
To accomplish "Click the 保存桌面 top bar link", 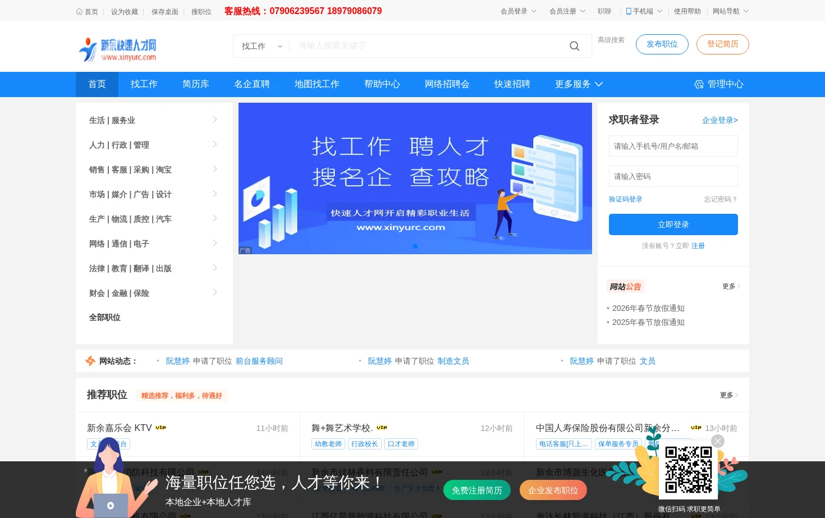I will point(165,12).
